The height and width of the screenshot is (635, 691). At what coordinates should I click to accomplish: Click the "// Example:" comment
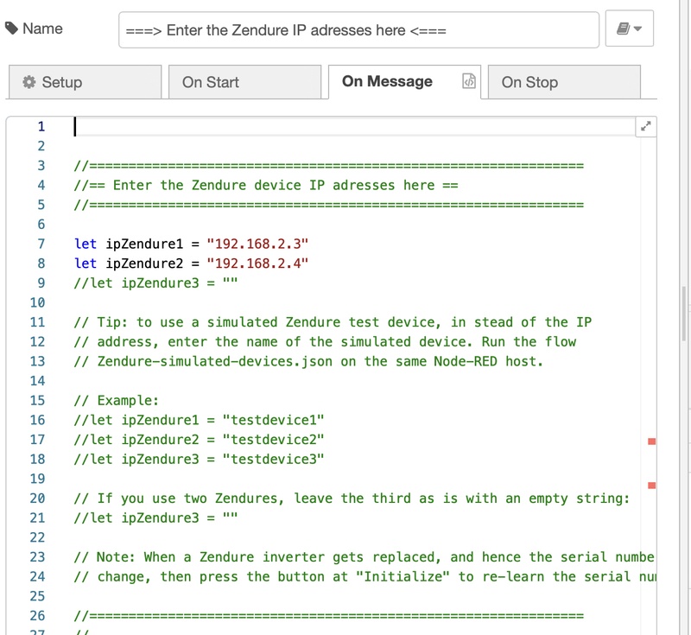(x=117, y=400)
